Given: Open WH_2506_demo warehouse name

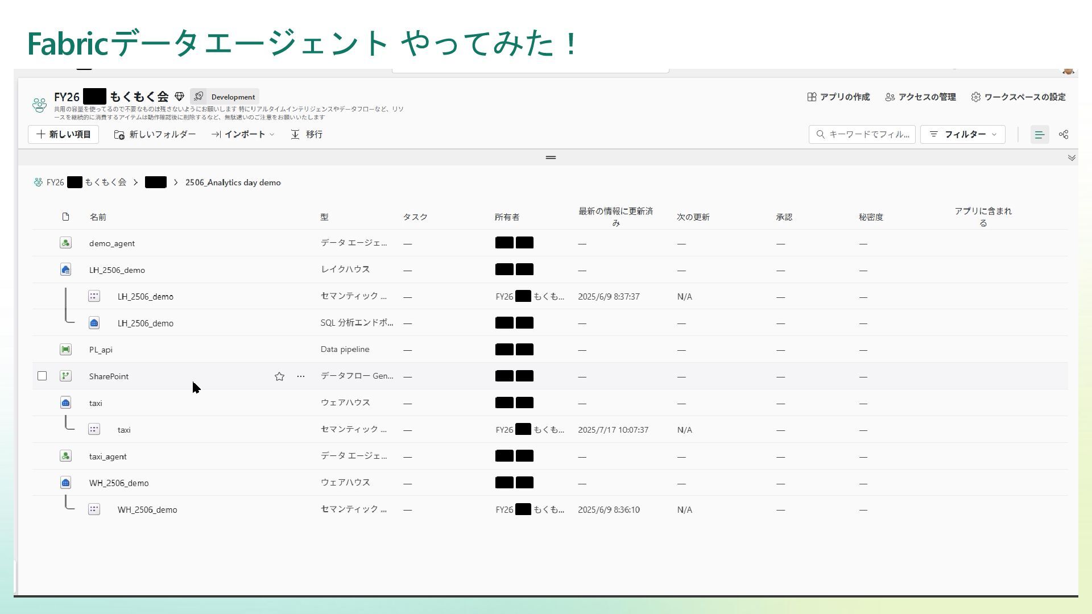Looking at the screenshot, I should point(119,483).
